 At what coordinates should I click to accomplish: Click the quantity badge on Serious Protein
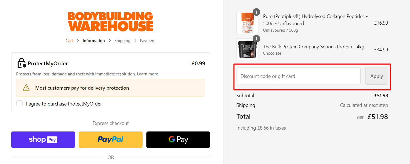point(256,39)
